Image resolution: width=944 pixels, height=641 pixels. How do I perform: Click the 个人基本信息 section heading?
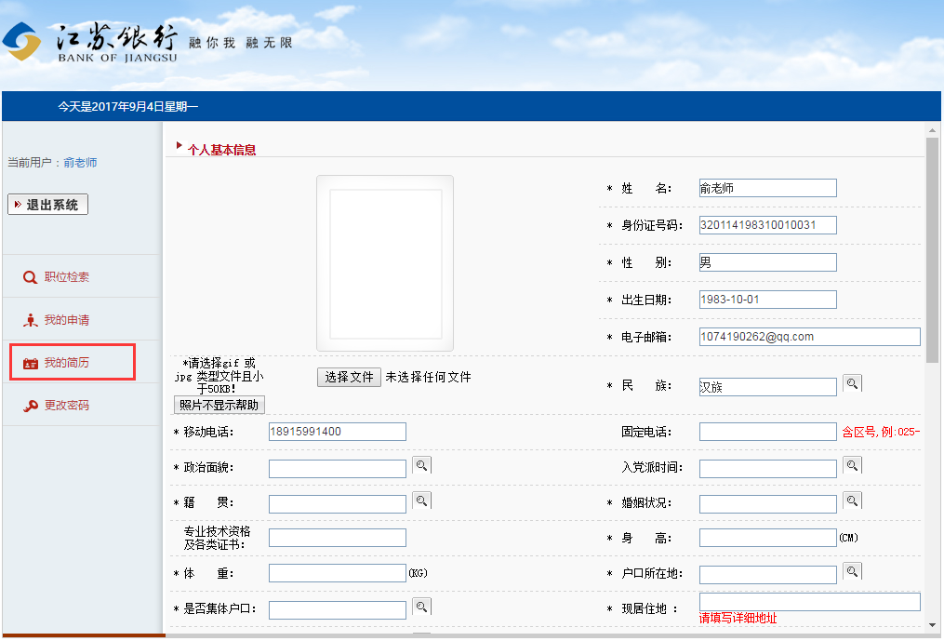pyautogui.click(x=221, y=150)
